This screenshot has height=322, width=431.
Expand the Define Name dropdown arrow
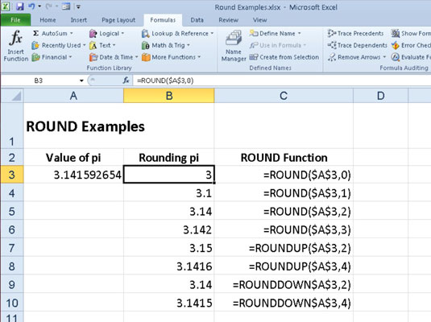coord(300,34)
